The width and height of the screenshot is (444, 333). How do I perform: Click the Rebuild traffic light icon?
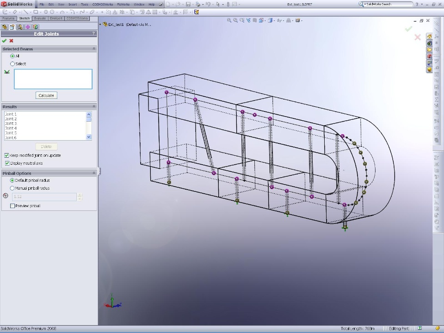(228, 4)
